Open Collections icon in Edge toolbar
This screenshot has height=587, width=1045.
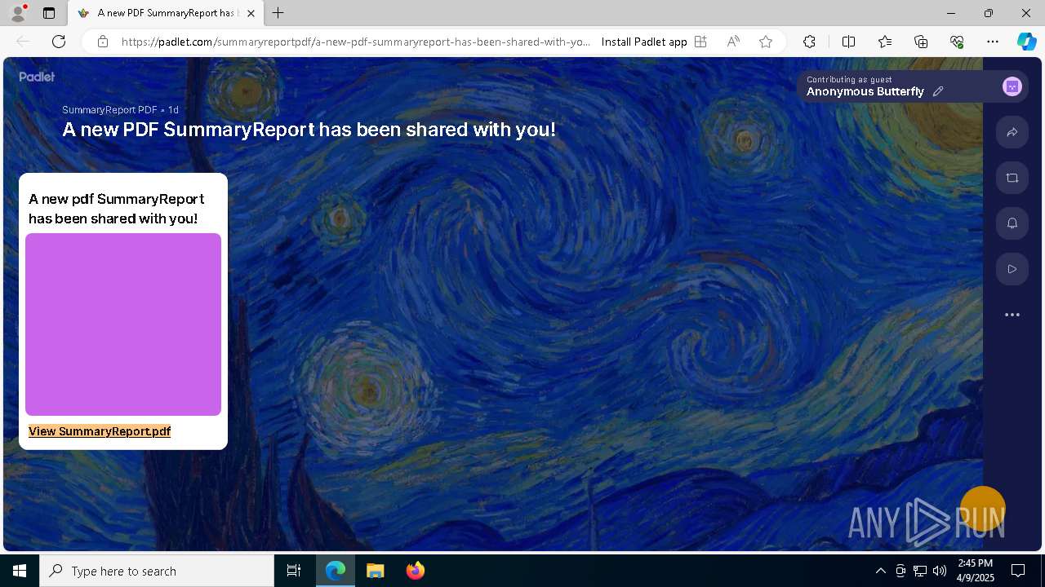[x=921, y=42]
